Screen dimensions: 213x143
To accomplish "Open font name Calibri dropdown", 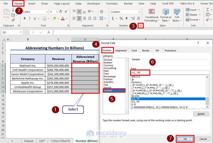I will (x=47, y=12).
